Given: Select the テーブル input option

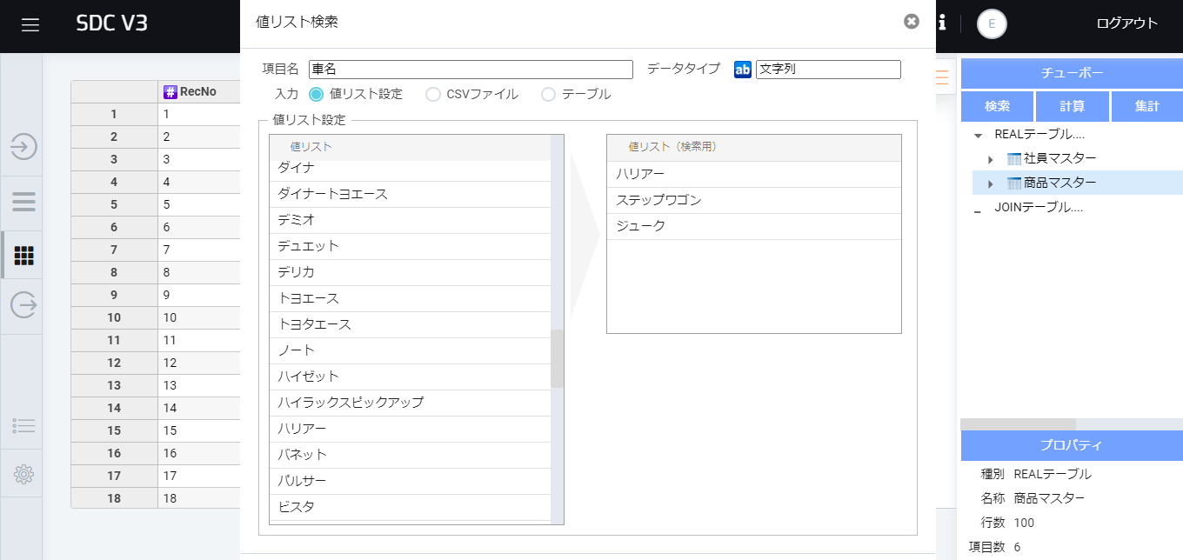Looking at the screenshot, I should [x=548, y=94].
